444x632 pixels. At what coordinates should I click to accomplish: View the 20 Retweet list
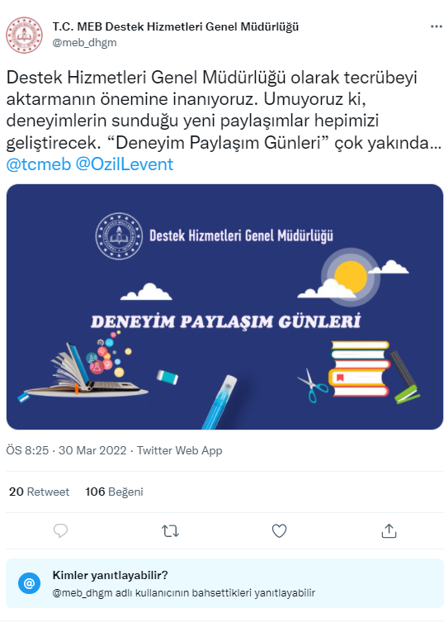pyautogui.click(x=39, y=492)
